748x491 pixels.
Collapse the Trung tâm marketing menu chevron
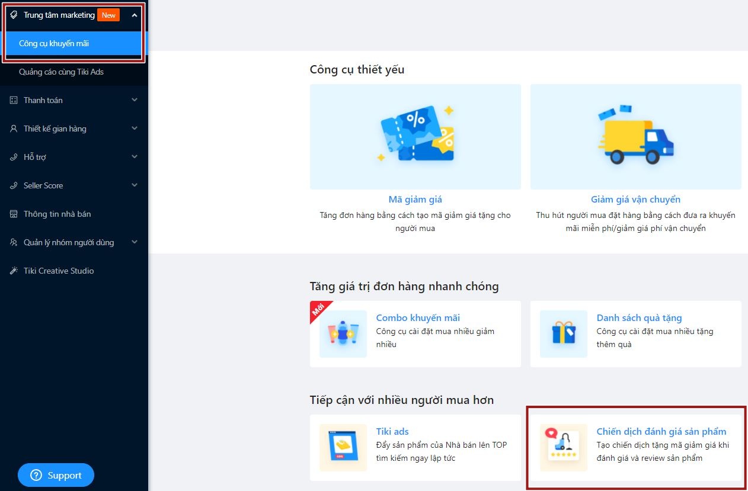point(135,15)
